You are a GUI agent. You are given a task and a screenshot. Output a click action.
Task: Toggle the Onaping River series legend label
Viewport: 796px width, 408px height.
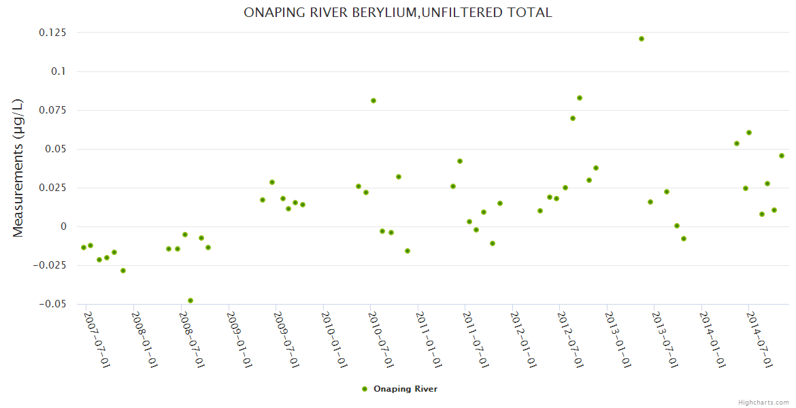[x=405, y=389]
